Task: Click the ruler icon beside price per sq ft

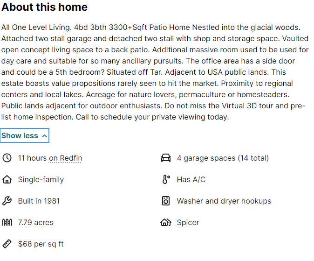Action: pyautogui.click(x=7, y=244)
